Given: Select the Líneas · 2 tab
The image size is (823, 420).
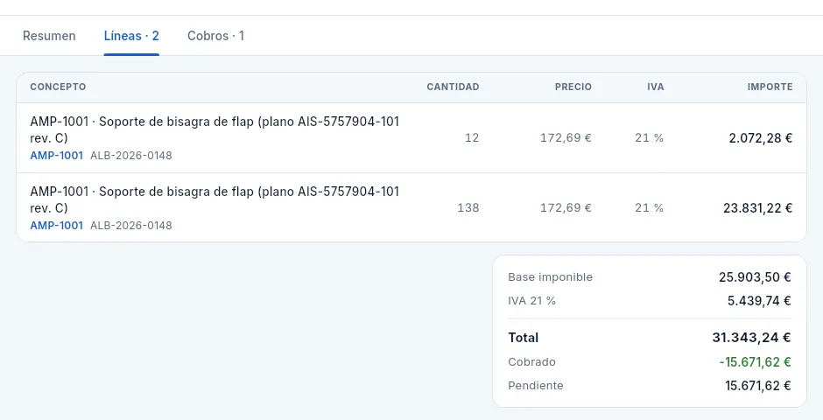Looking at the screenshot, I should (131, 36).
